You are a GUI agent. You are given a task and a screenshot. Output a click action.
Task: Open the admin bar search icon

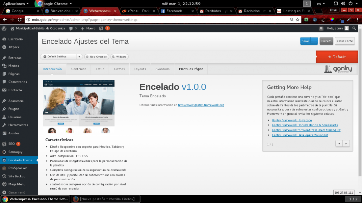[354, 28]
